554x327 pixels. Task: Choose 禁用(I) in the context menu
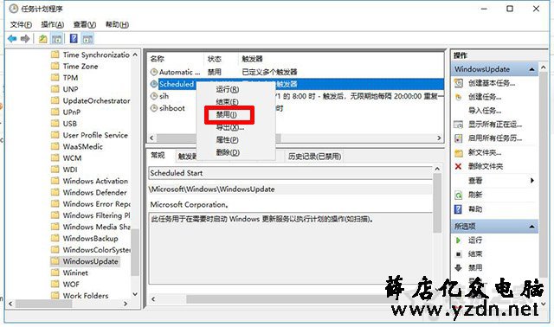tap(227, 114)
